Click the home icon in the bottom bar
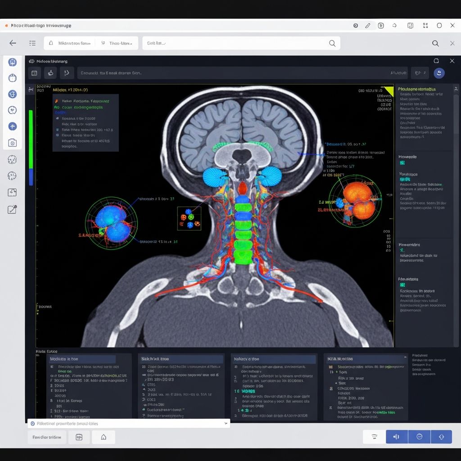The width and height of the screenshot is (461, 461). [x=104, y=437]
